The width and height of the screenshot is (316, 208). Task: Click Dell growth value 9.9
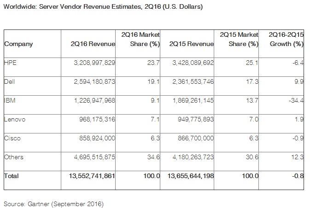(x=299, y=82)
